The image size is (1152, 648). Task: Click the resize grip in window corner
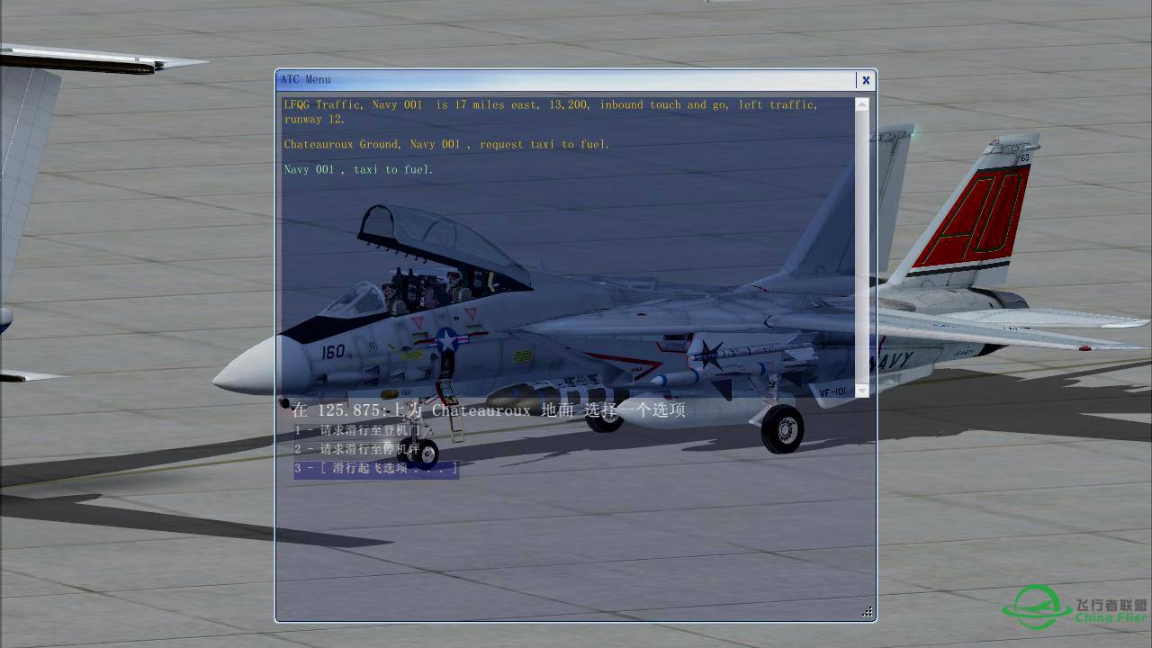pyautogui.click(x=867, y=612)
